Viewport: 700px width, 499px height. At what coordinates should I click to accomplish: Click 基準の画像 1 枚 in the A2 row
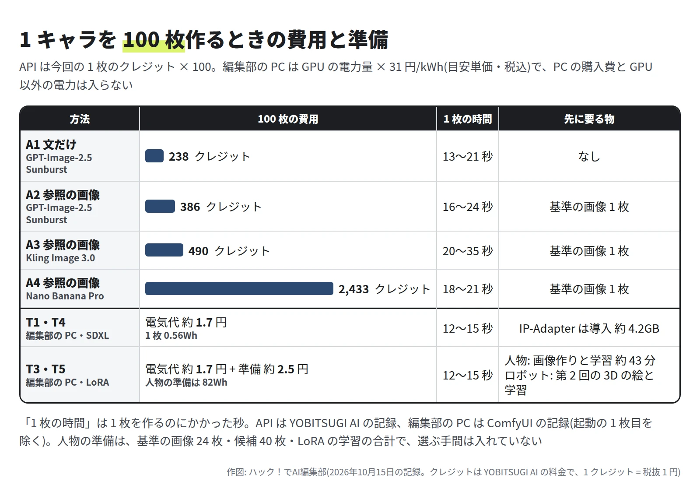coord(589,207)
